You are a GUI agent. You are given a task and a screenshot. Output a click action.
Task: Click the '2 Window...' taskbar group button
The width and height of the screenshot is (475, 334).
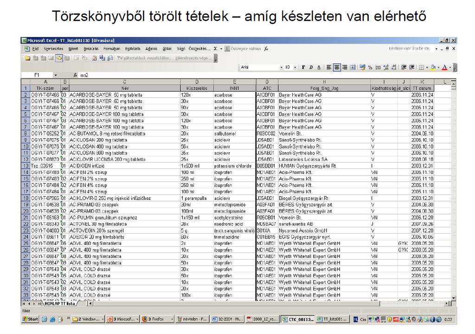[x=88, y=319]
